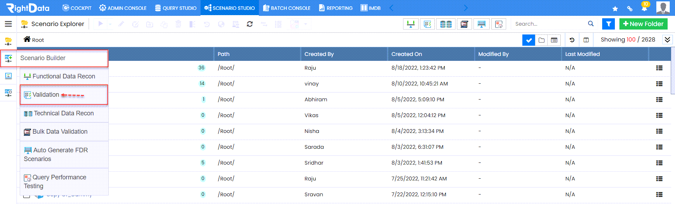The width and height of the screenshot is (675, 204).
Task: Open the Validation scenario toolbar icon
Action: pos(427,24)
